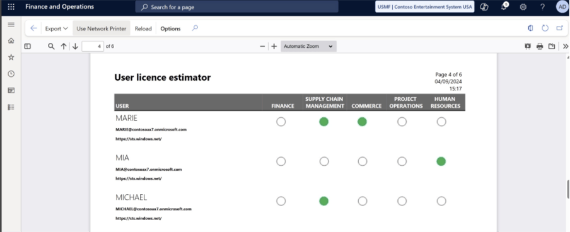
Task: Click the find magnifier in PDF toolbar
Action: tap(51, 46)
